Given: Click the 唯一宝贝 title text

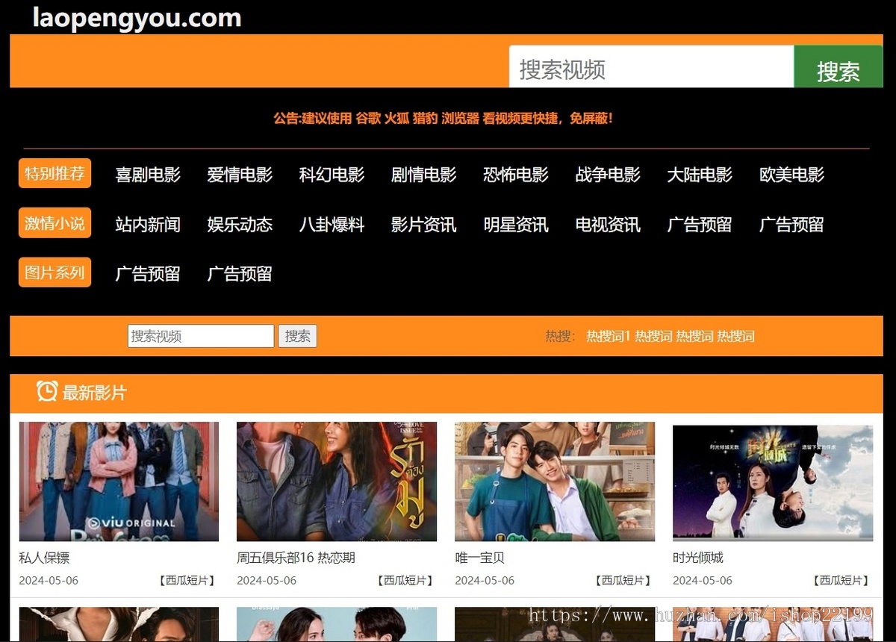Looking at the screenshot, I should click(480, 558).
